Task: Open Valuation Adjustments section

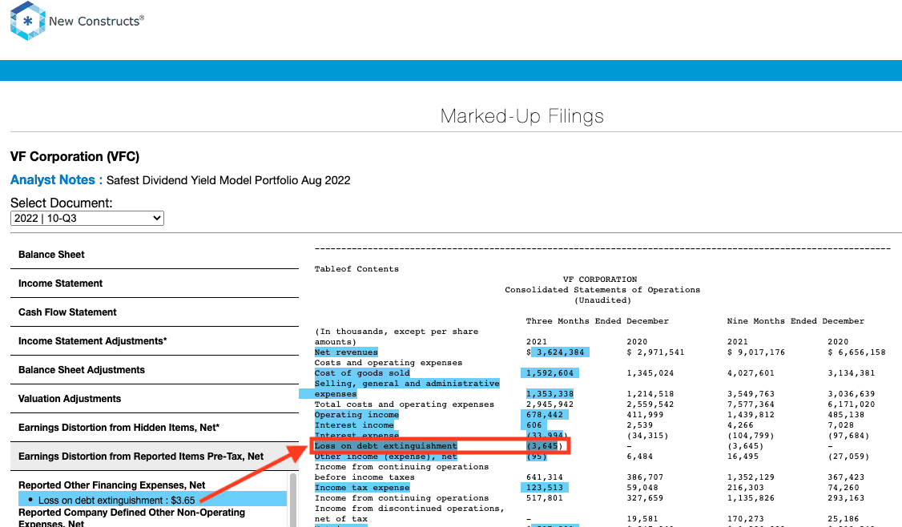Action: [x=154, y=398]
